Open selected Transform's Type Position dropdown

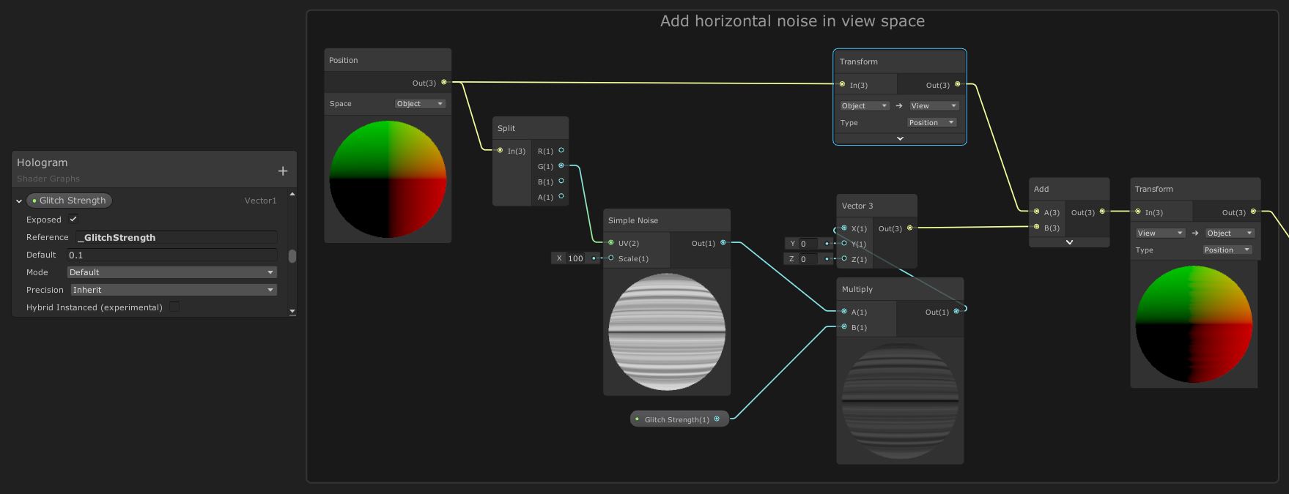[x=932, y=123]
